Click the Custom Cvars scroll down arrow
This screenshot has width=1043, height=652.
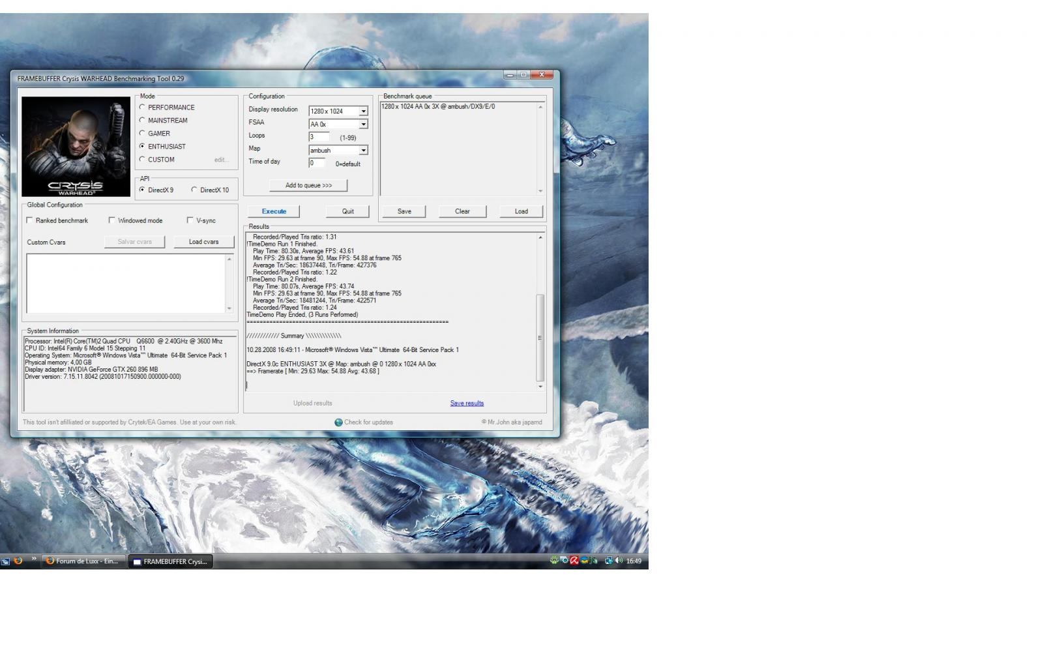[229, 308]
